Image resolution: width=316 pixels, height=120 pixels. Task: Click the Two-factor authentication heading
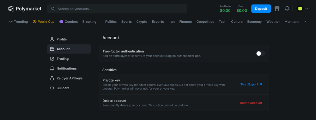point(123,51)
